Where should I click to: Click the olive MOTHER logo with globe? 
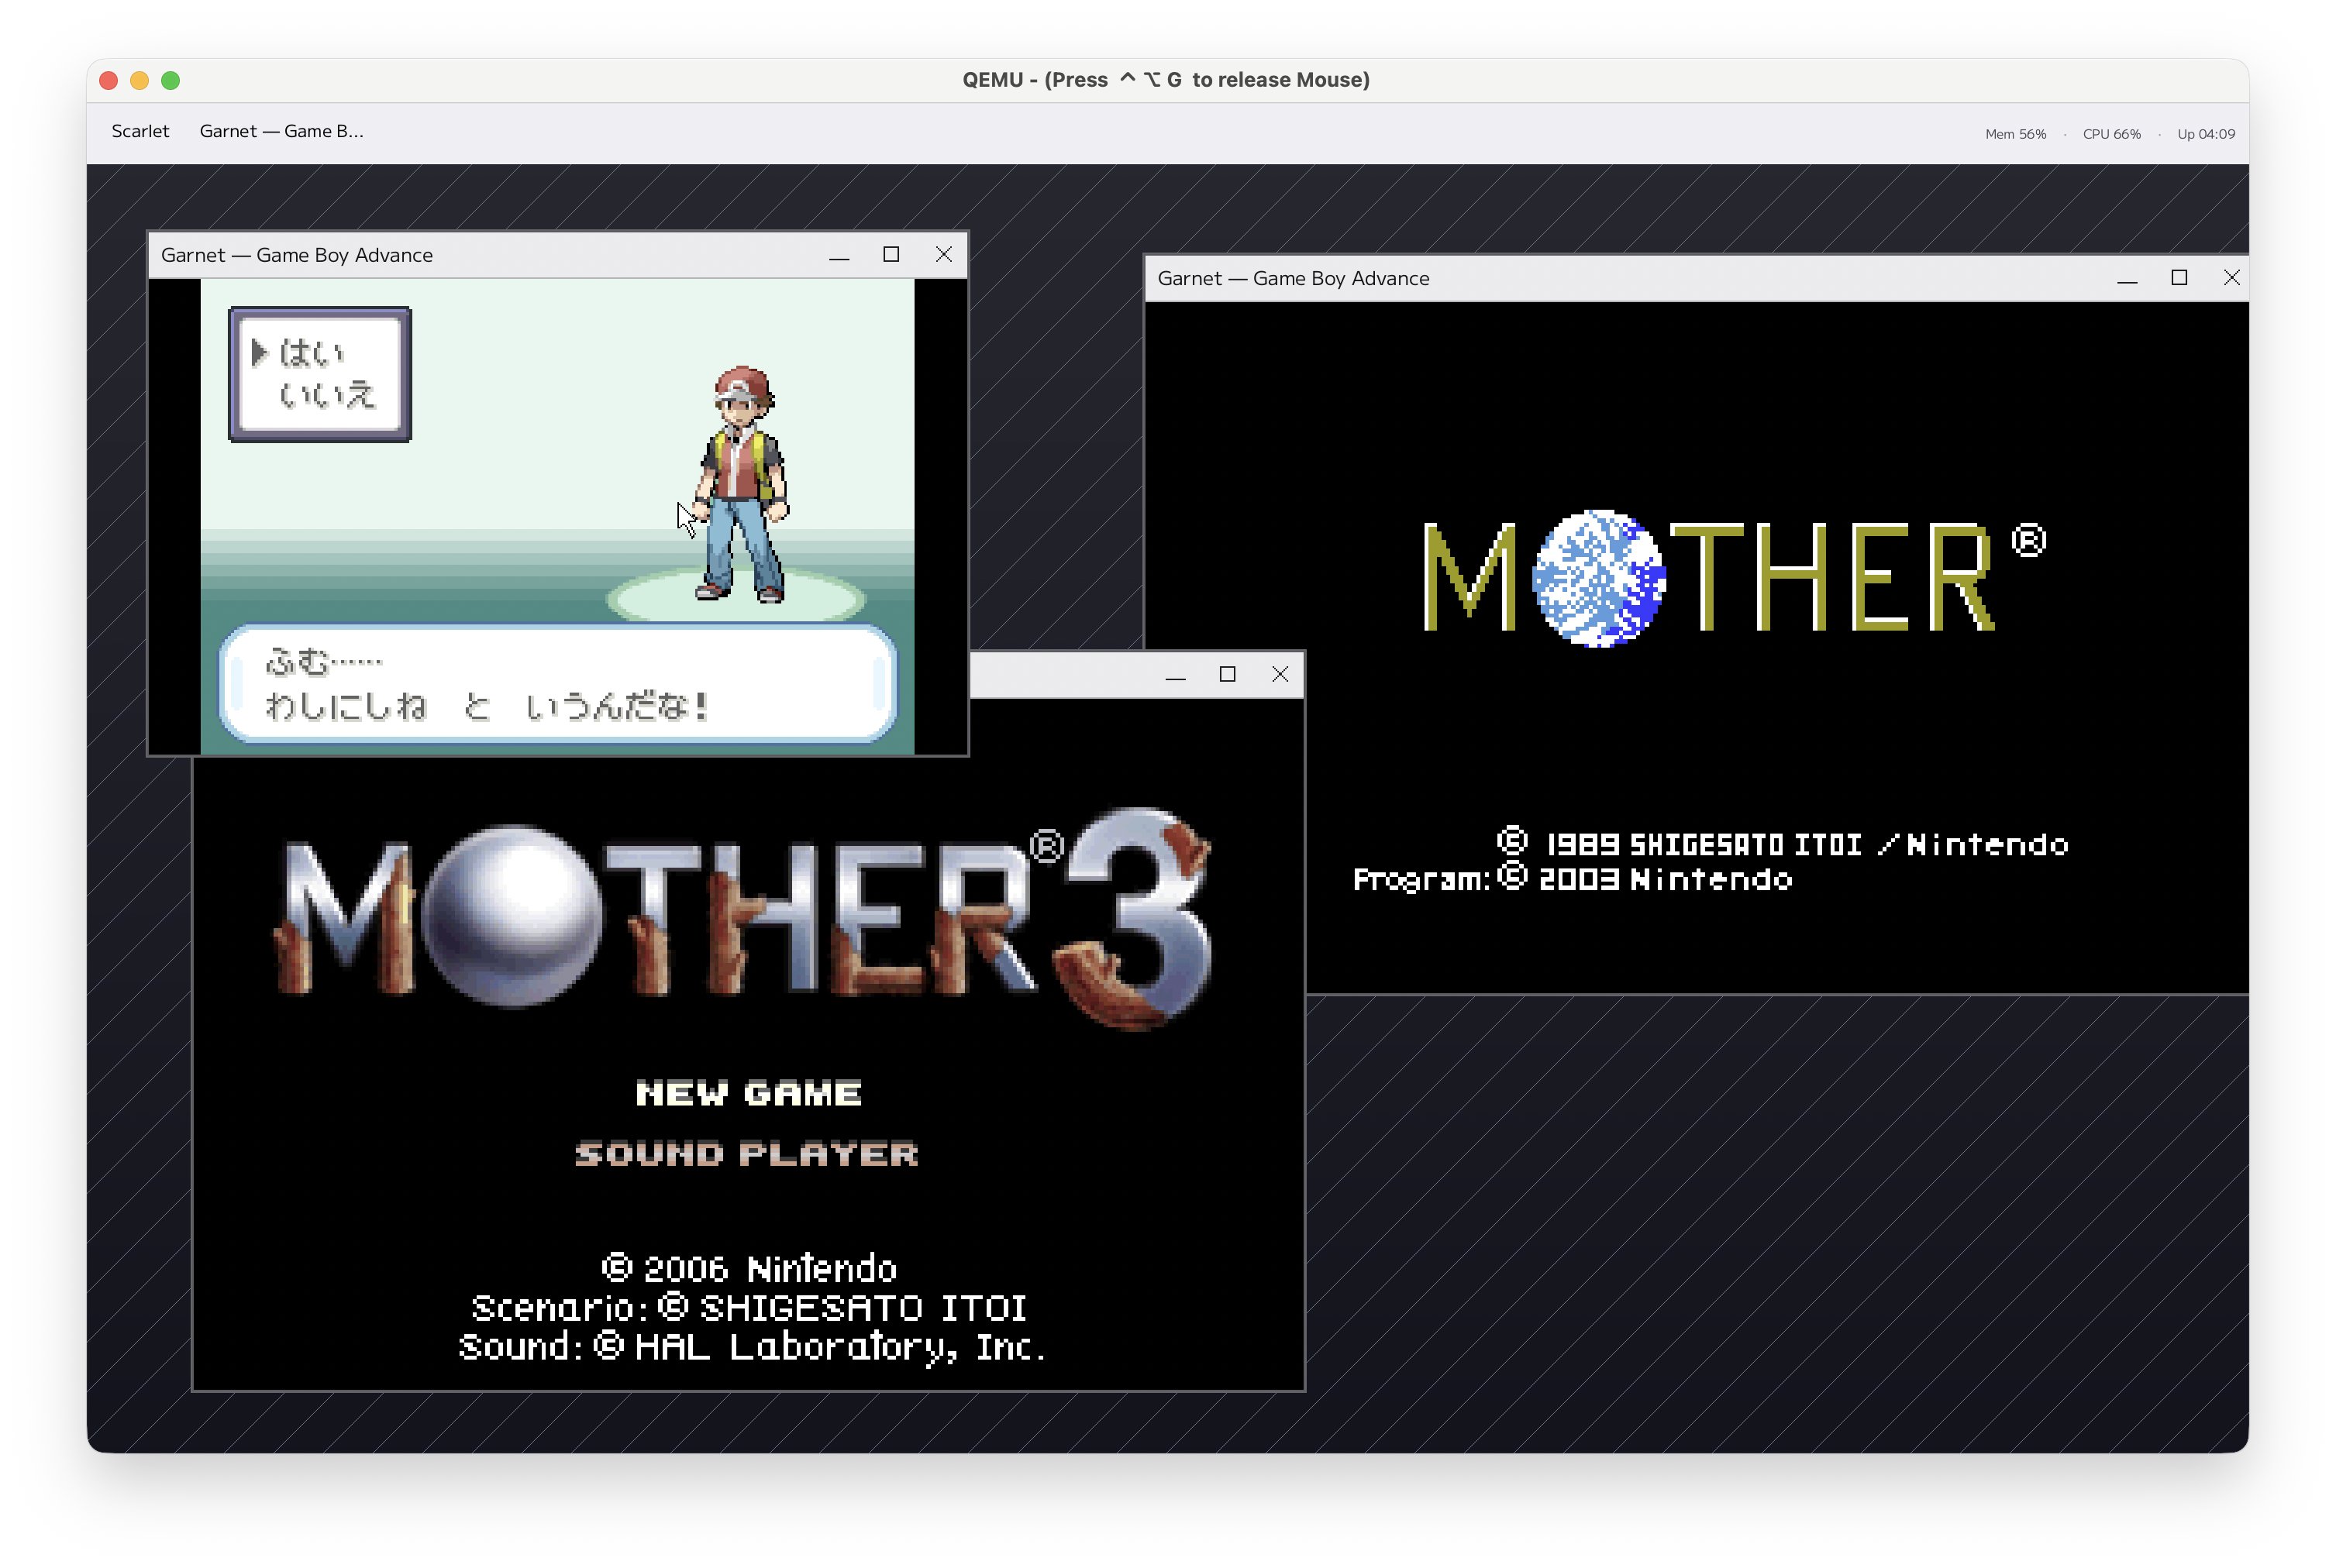[1735, 578]
